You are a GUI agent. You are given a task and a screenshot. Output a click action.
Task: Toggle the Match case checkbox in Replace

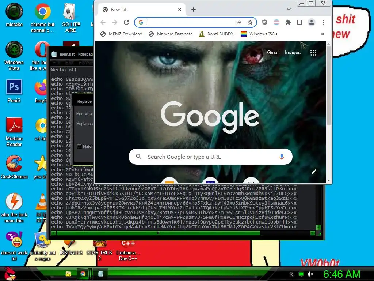(79, 146)
